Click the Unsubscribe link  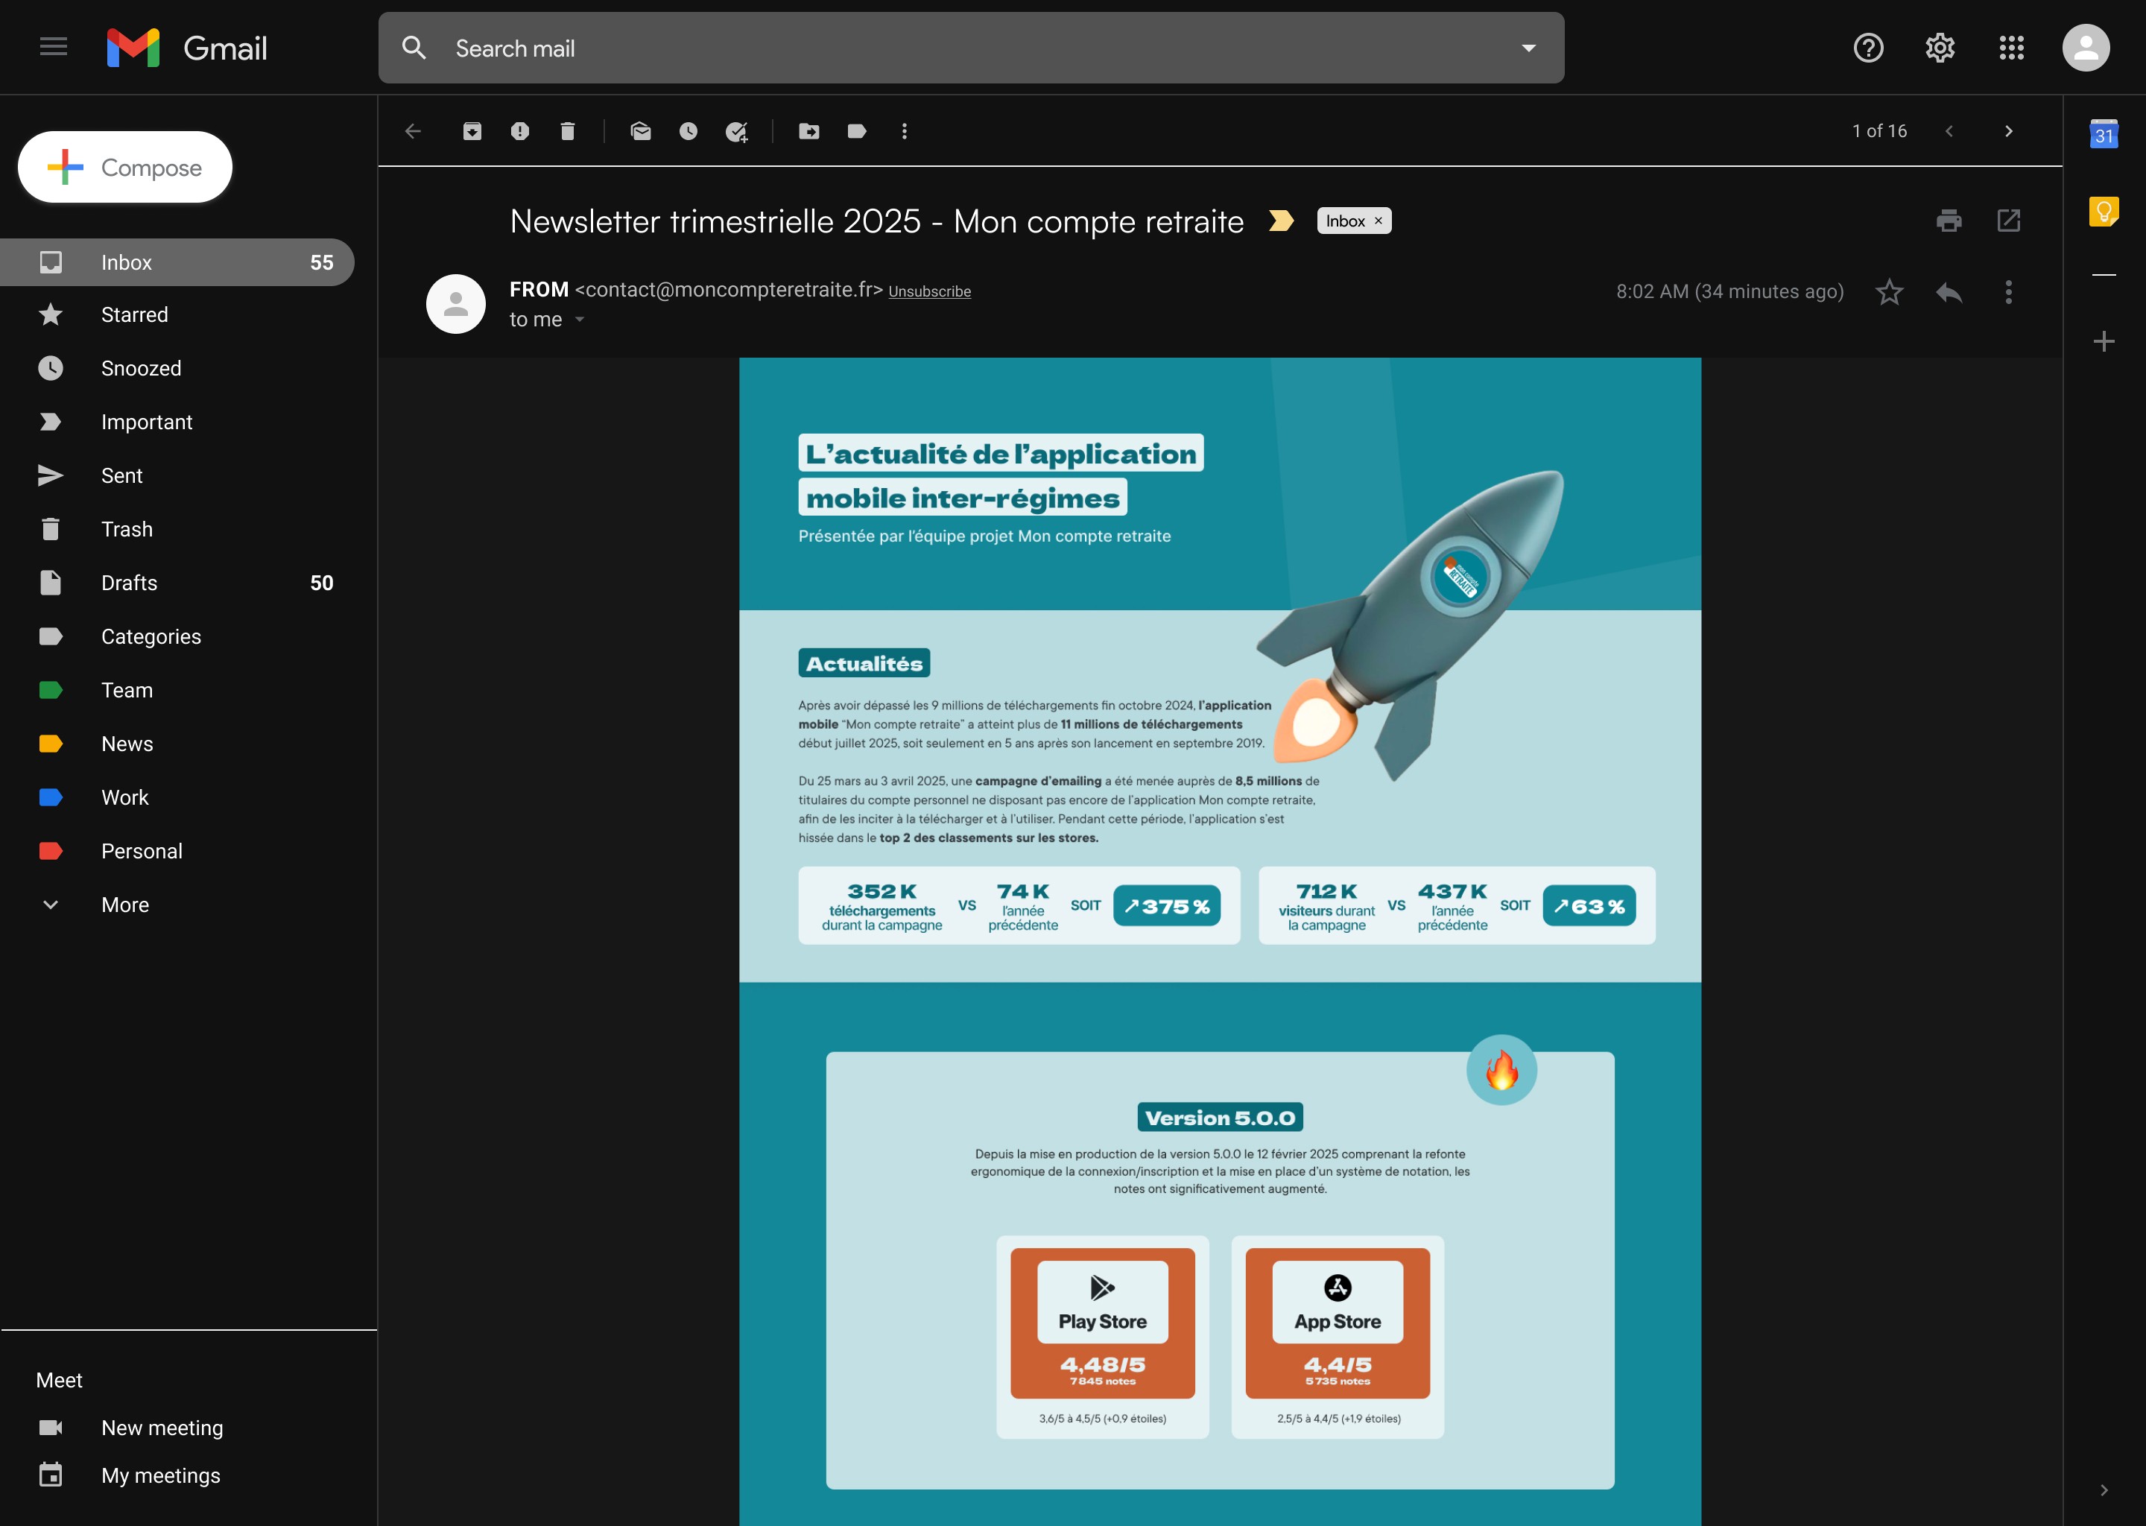click(x=929, y=291)
